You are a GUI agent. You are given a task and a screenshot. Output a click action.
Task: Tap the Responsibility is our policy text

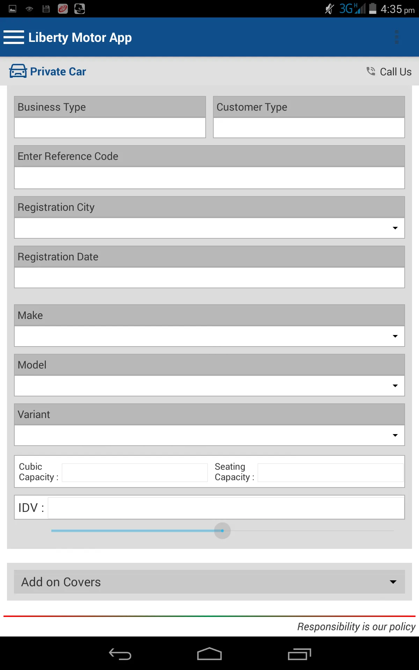coord(356,627)
